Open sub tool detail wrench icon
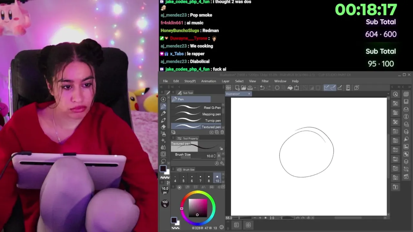Image resolution: width=413 pixels, height=232 pixels. (222, 163)
